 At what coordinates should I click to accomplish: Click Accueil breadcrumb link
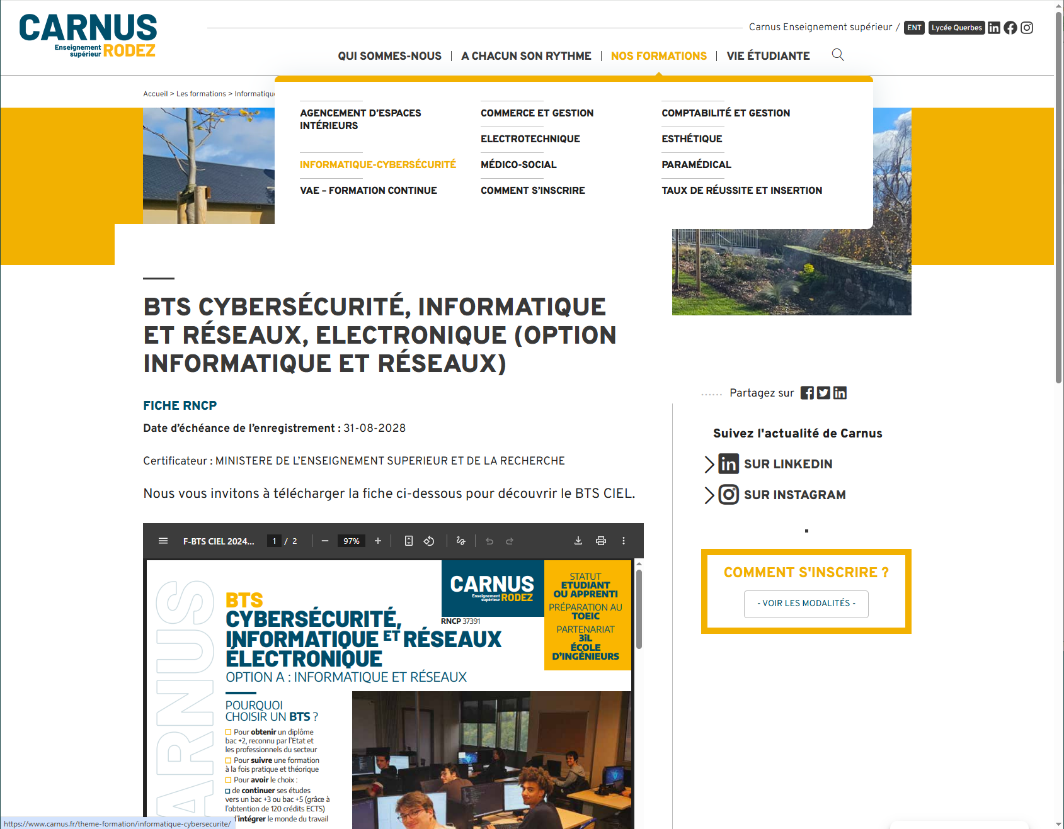pyautogui.click(x=156, y=94)
